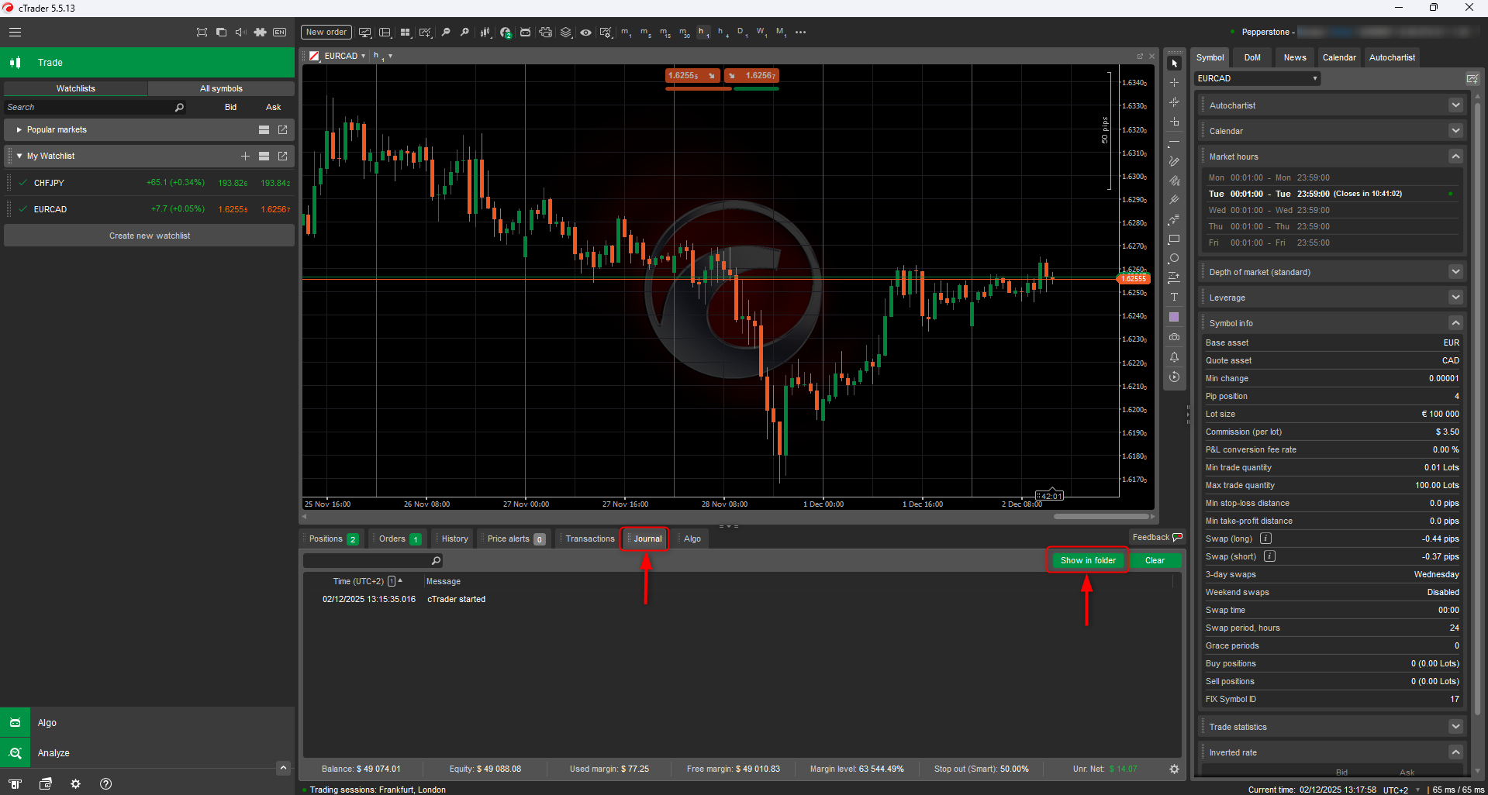The width and height of the screenshot is (1488, 795).
Task: Open the DoM tab
Action: point(1252,57)
